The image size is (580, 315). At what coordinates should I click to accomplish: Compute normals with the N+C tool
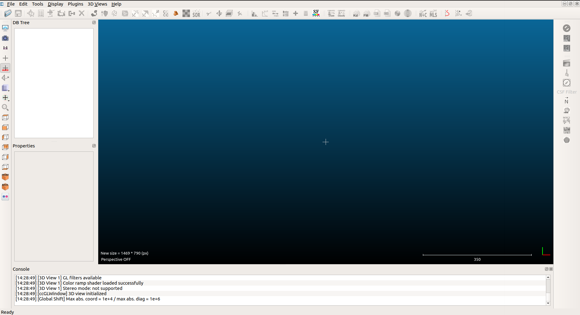click(x=423, y=13)
